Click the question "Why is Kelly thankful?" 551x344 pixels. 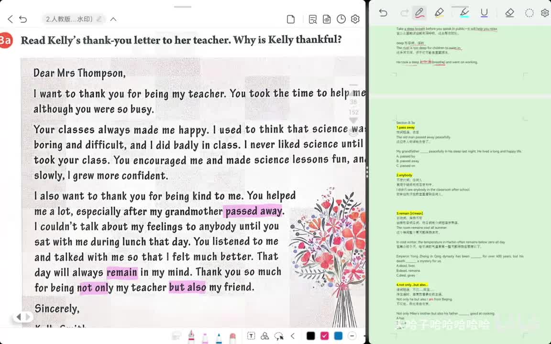point(287,40)
